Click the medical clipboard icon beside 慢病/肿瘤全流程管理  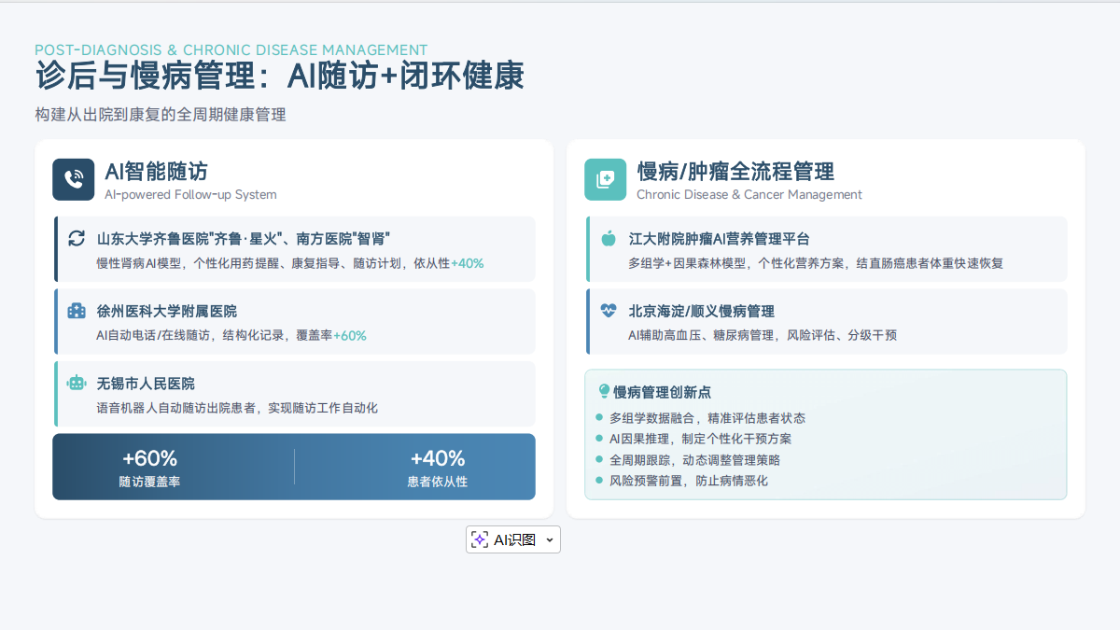point(605,179)
